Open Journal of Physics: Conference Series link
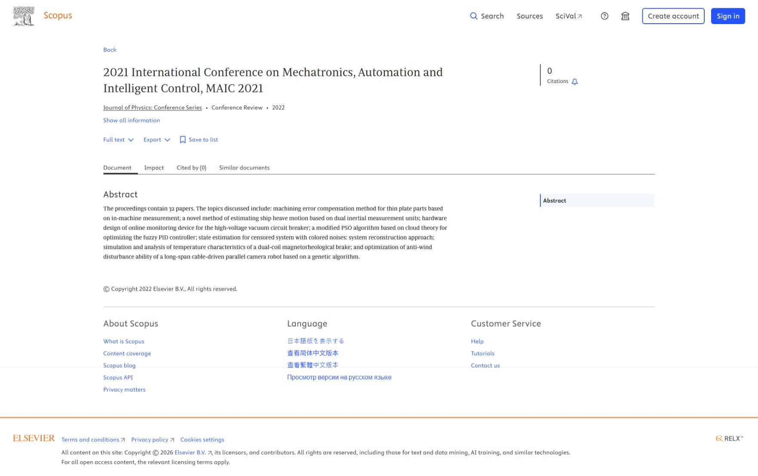The width and height of the screenshot is (758, 476). [152, 107]
